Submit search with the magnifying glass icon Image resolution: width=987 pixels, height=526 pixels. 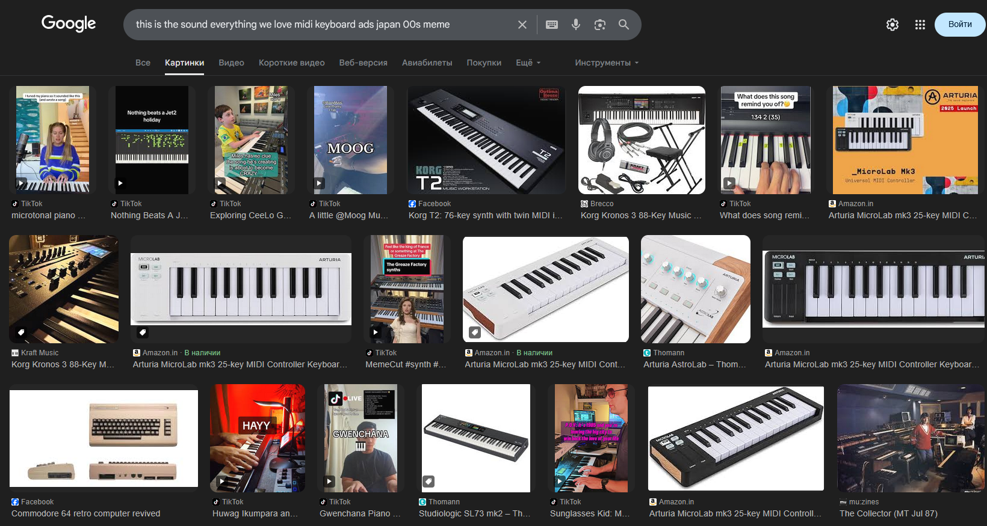tap(624, 25)
